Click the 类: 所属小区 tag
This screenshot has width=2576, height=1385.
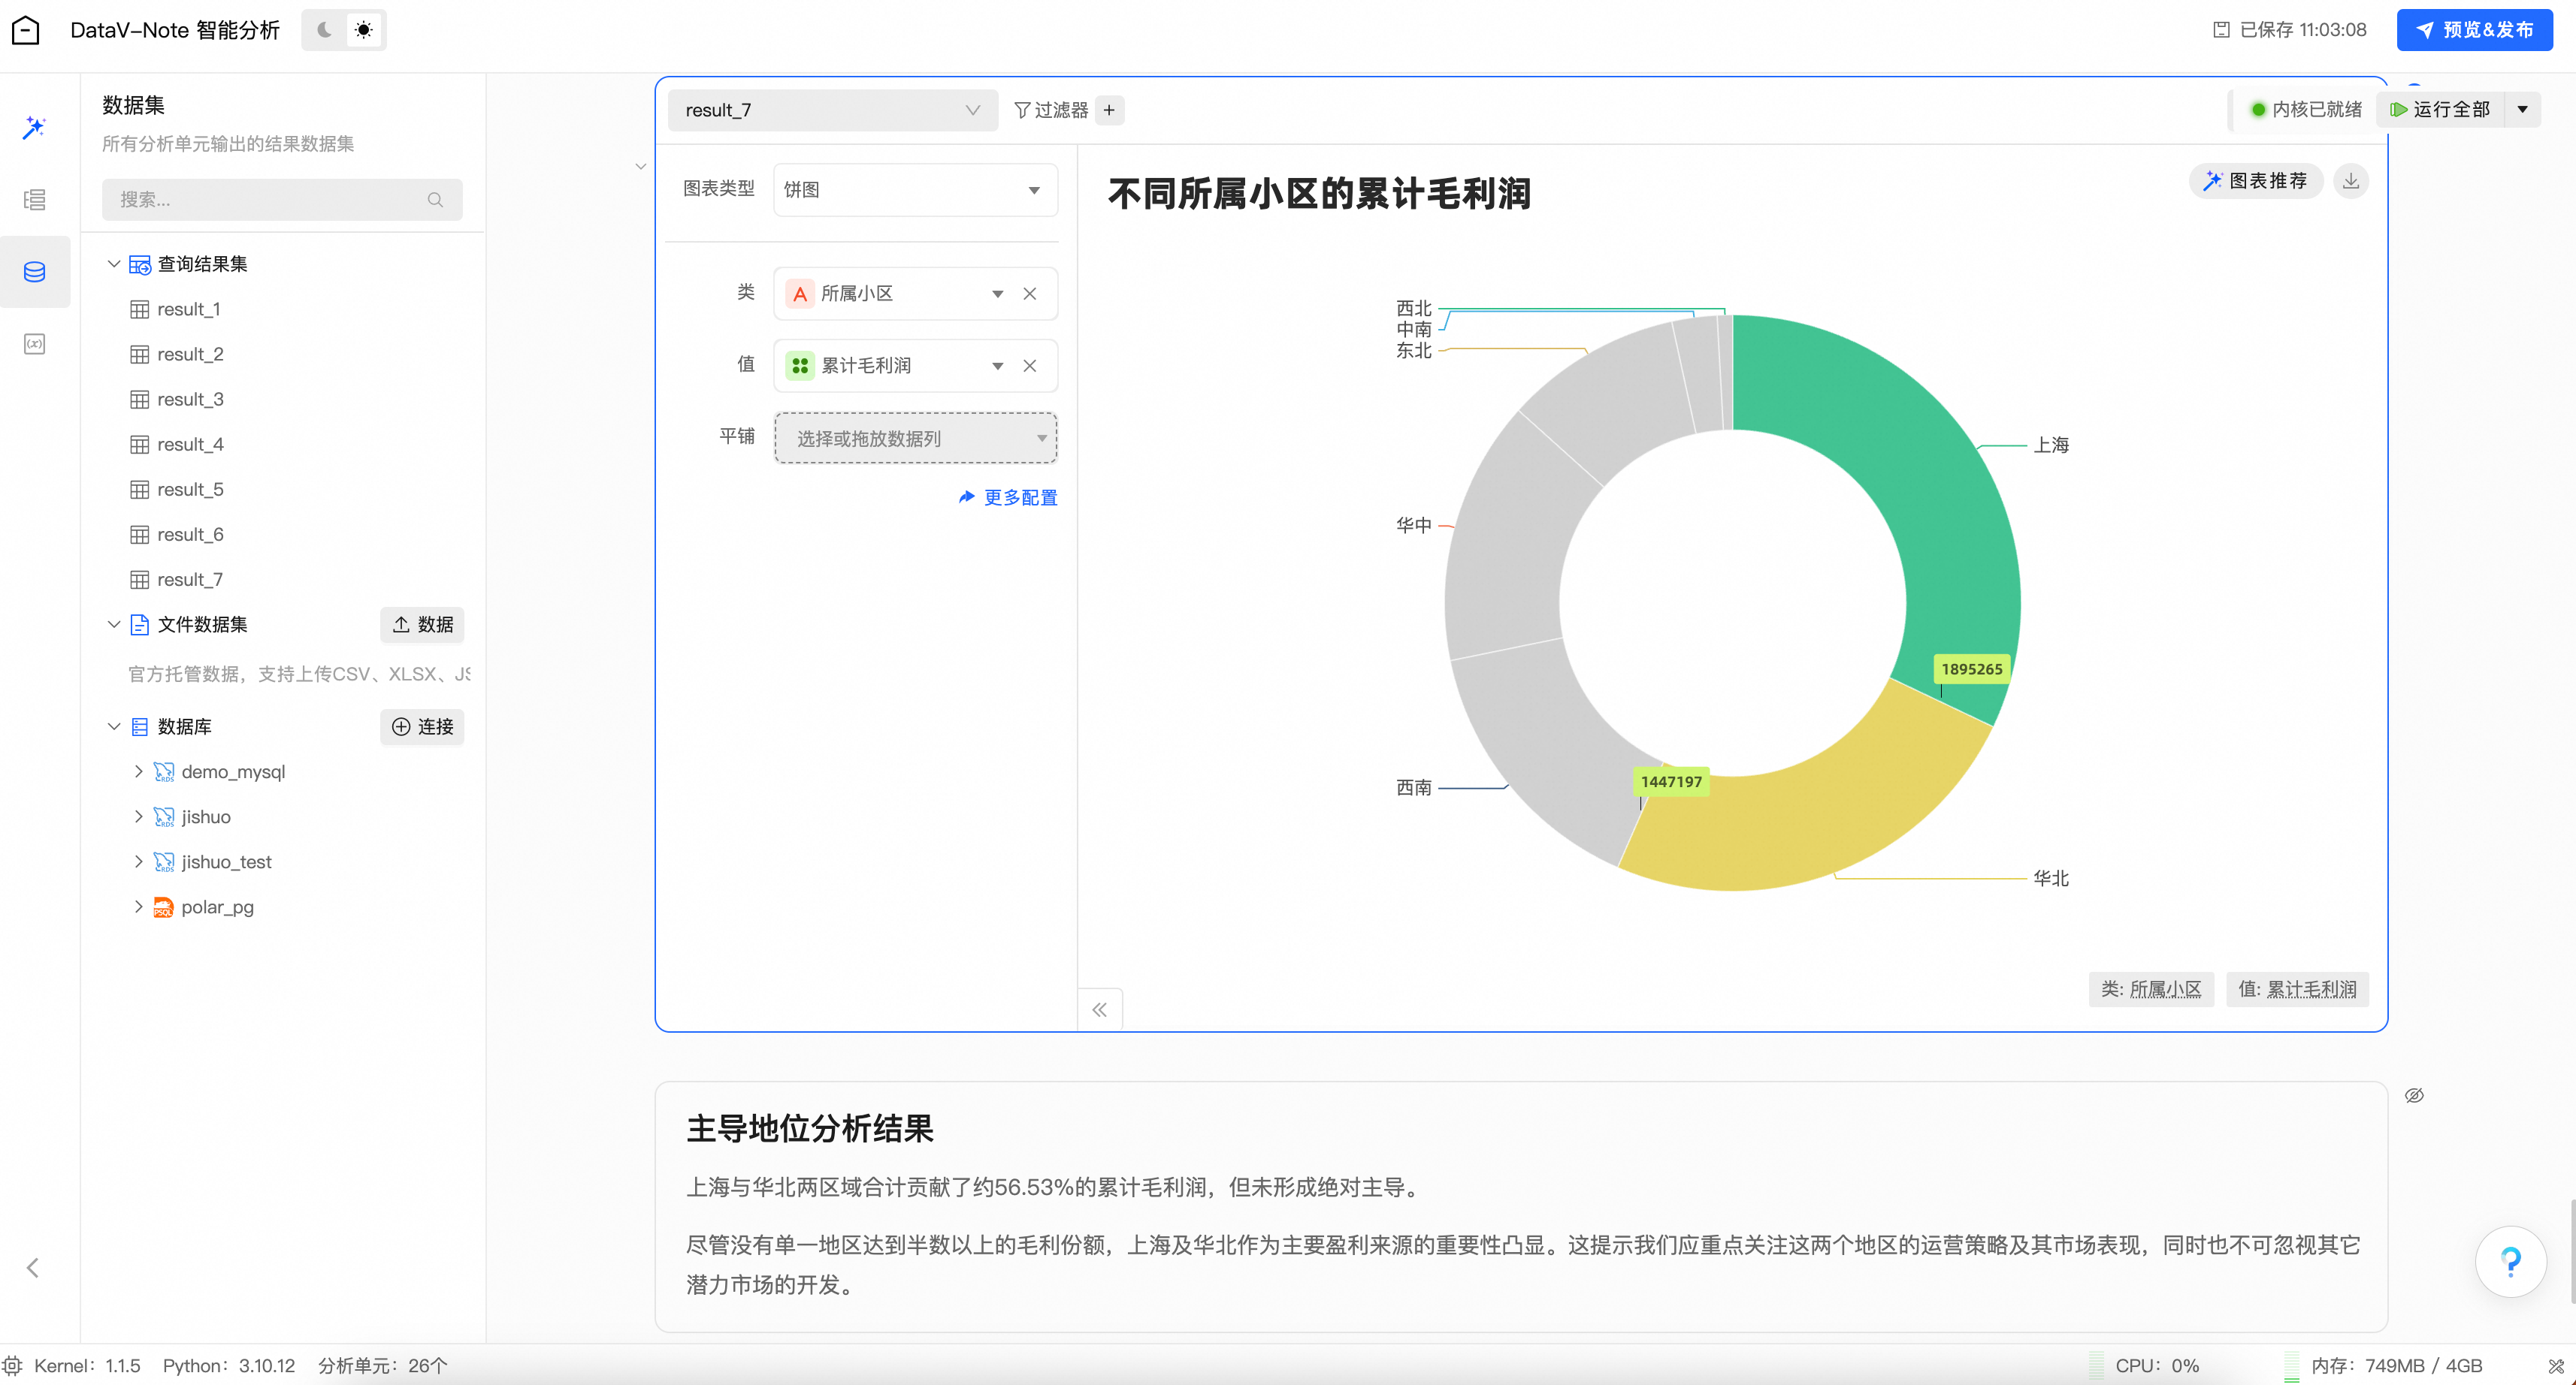(x=2151, y=989)
